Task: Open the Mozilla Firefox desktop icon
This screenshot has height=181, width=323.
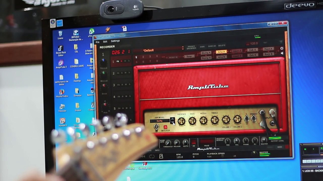Action: (x=62, y=93)
